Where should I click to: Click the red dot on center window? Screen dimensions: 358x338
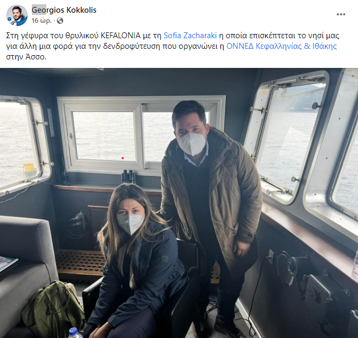pos(123,158)
